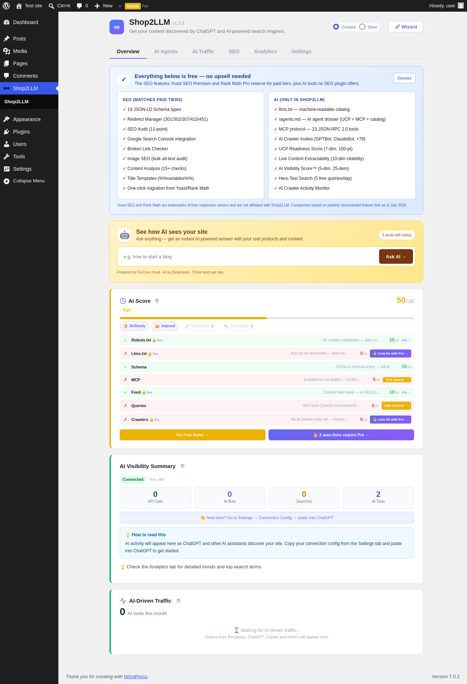The image size is (467, 684).
Task: Open Comments in sidebar
Action: point(29,76)
